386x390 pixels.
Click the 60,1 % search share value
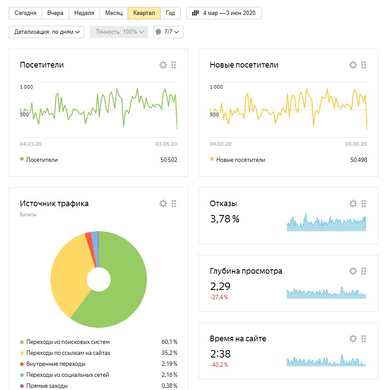coord(169,342)
